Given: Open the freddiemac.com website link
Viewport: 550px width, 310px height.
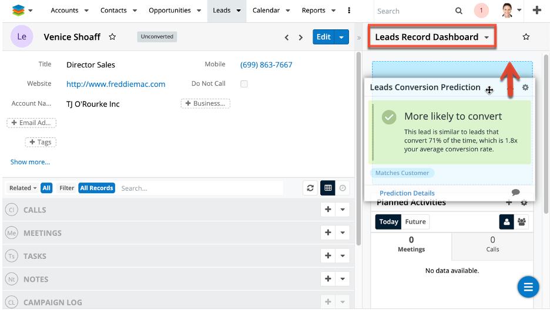Looking at the screenshot, I should 116,84.
